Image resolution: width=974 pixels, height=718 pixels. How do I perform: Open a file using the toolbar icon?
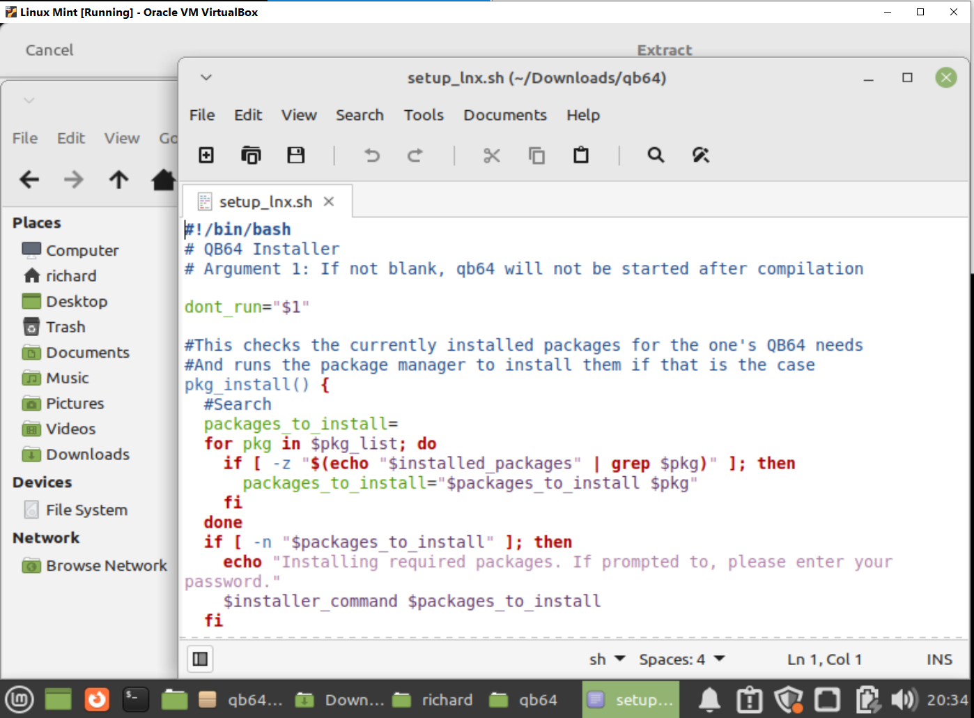point(251,155)
